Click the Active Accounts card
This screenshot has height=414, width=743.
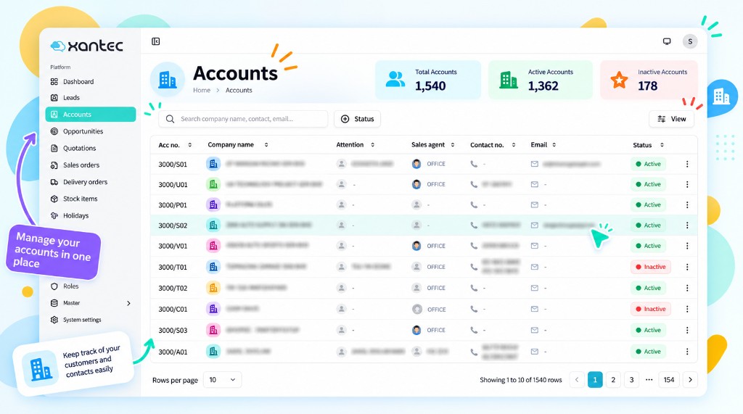point(541,80)
